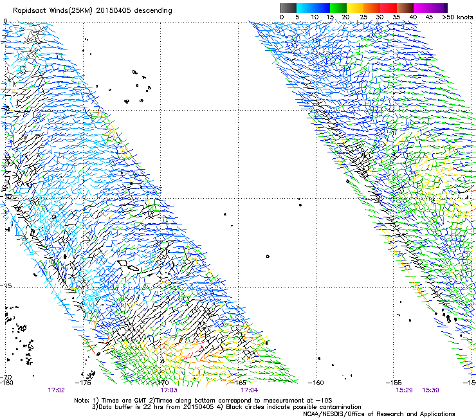
Task: Click the 'NOAA/NESDIS/Office of Research and Applications' credit
Action: pyautogui.click(x=379, y=414)
